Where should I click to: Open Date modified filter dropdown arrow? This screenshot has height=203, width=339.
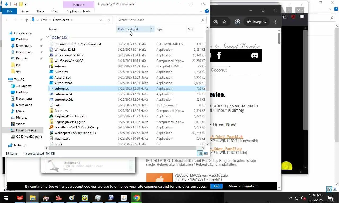pos(152,29)
